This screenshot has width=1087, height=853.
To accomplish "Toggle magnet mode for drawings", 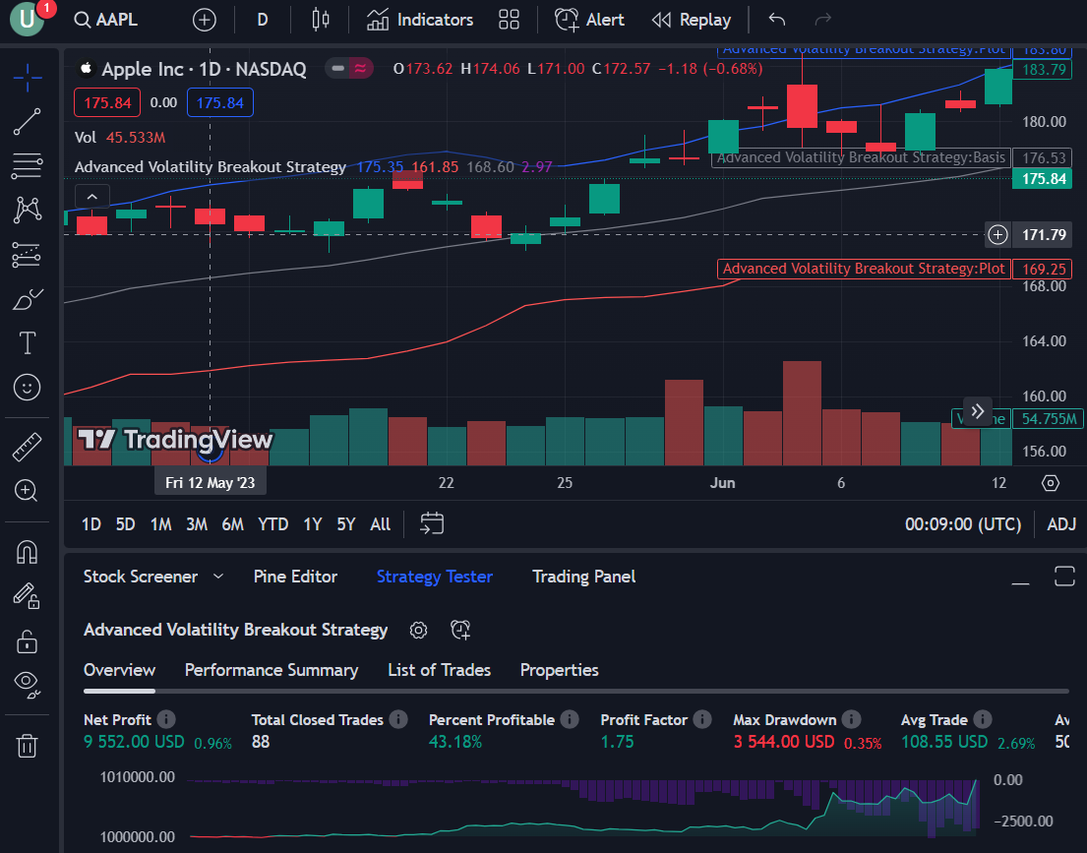I will point(27,552).
